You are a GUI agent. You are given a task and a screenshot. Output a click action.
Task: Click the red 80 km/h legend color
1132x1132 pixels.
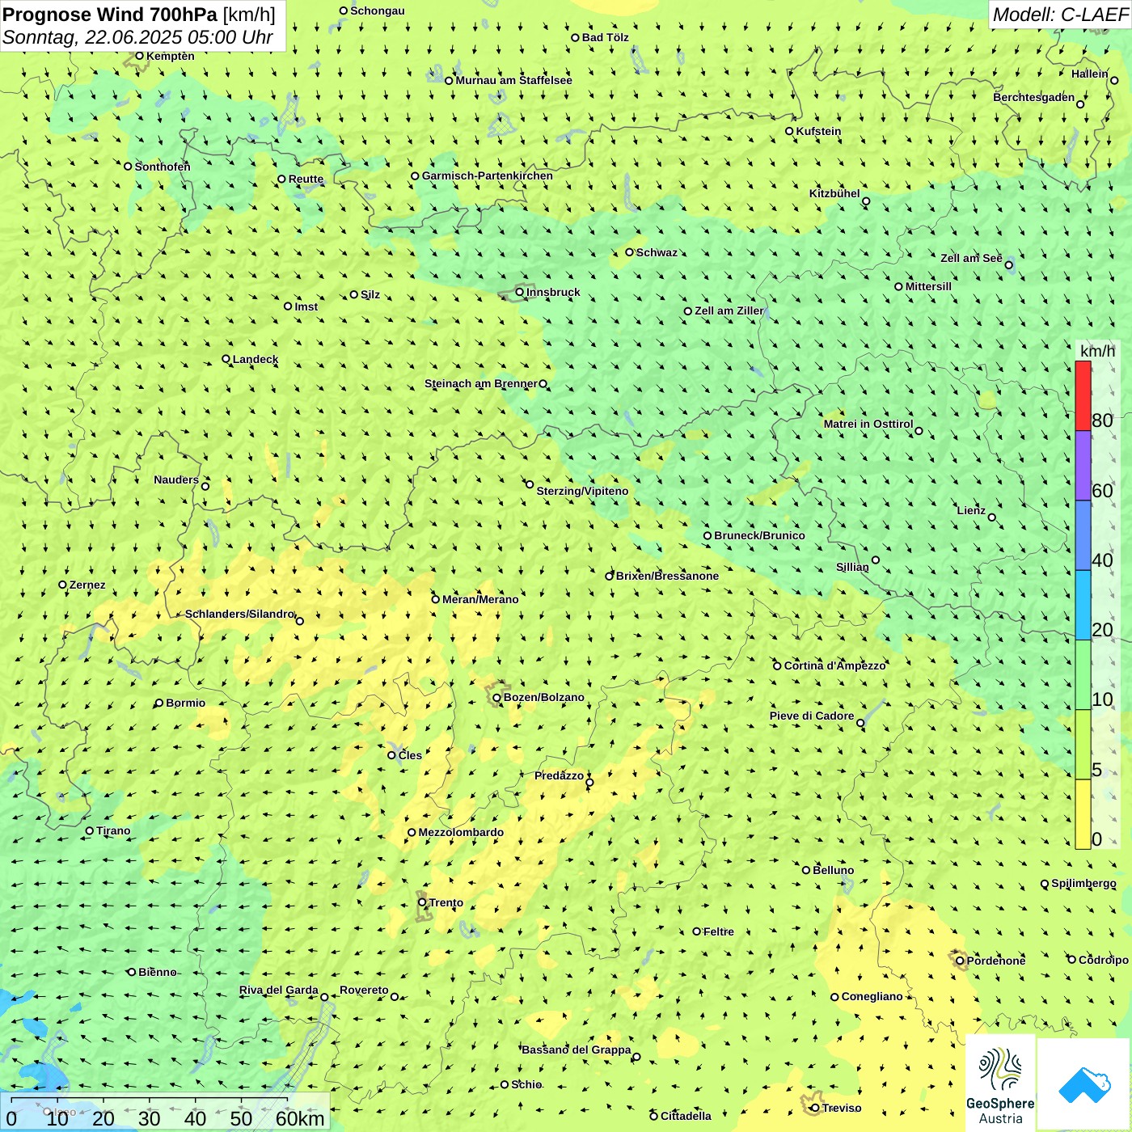click(1083, 395)
